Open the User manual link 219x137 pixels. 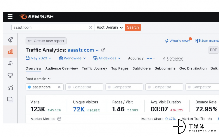pyautogui.click(x=207, y=41)
